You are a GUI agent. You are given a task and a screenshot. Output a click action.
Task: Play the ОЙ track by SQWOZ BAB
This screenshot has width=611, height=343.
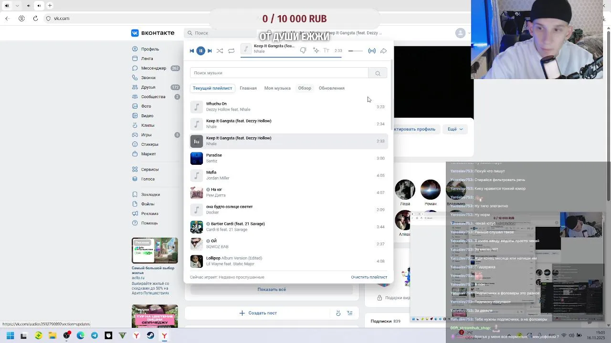pyautogui.click(x=289, y=244)
